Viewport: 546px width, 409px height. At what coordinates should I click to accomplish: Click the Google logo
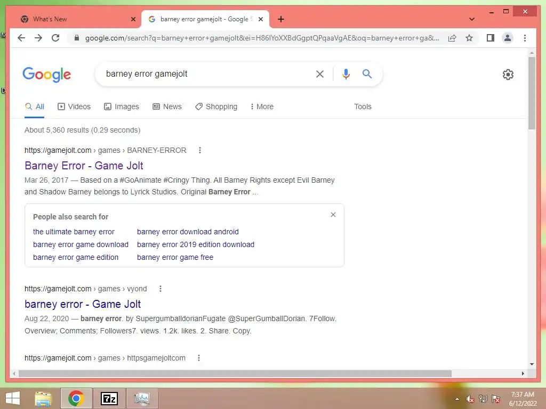[x=47, y=75]
